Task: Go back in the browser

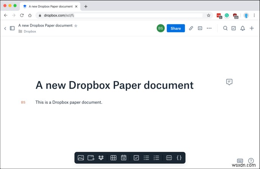Action: pyautogui.click(x=6, y=15)
